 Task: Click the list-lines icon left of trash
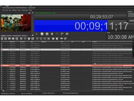click(x=21, y=39)
